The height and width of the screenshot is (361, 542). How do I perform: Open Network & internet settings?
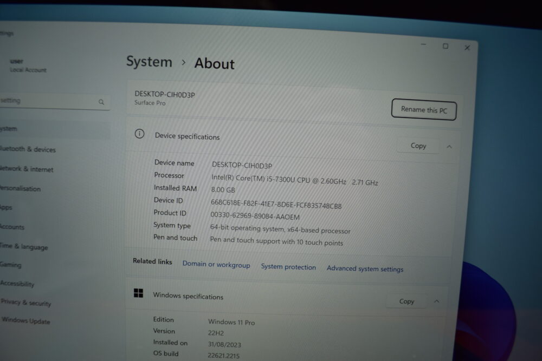click(26, 169)
